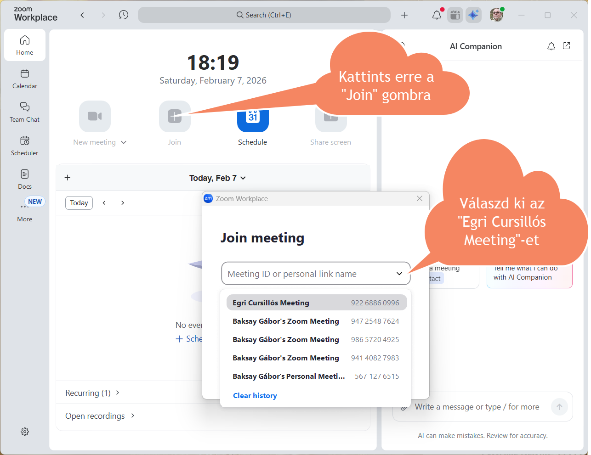
Task: Expand the New meeting options chevron
Action: click(124, 142)
